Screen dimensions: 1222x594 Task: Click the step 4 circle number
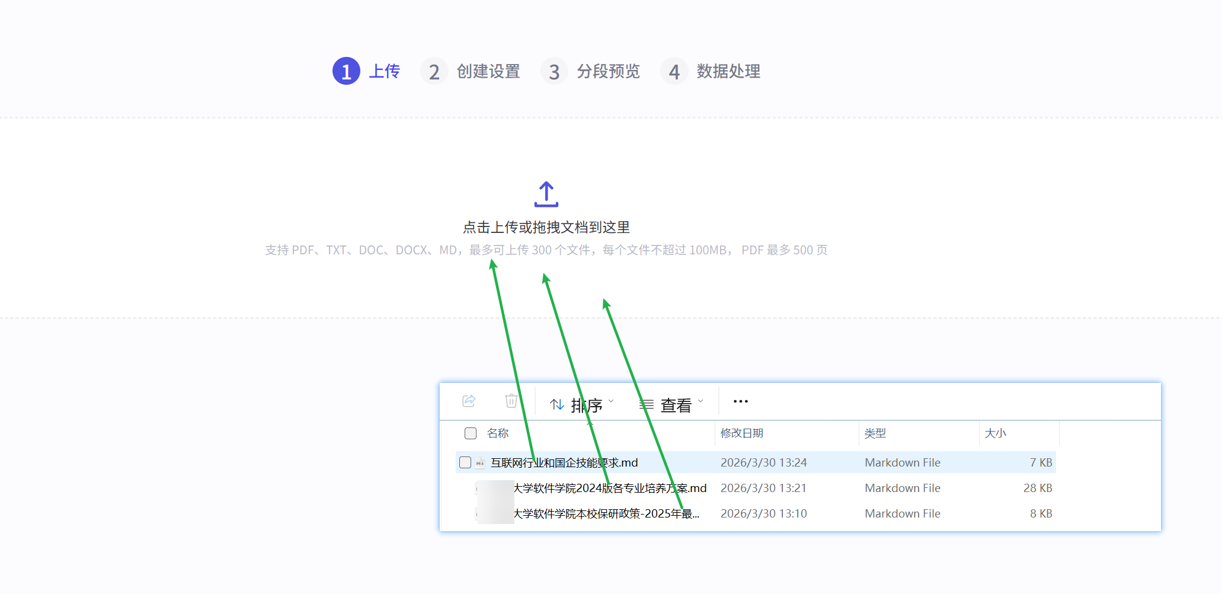[x=674, y=72]
